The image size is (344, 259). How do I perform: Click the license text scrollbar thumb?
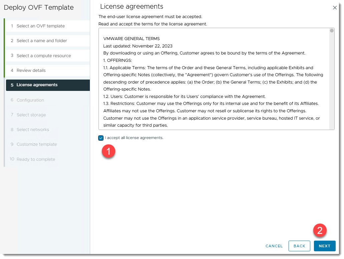point(332,31)
